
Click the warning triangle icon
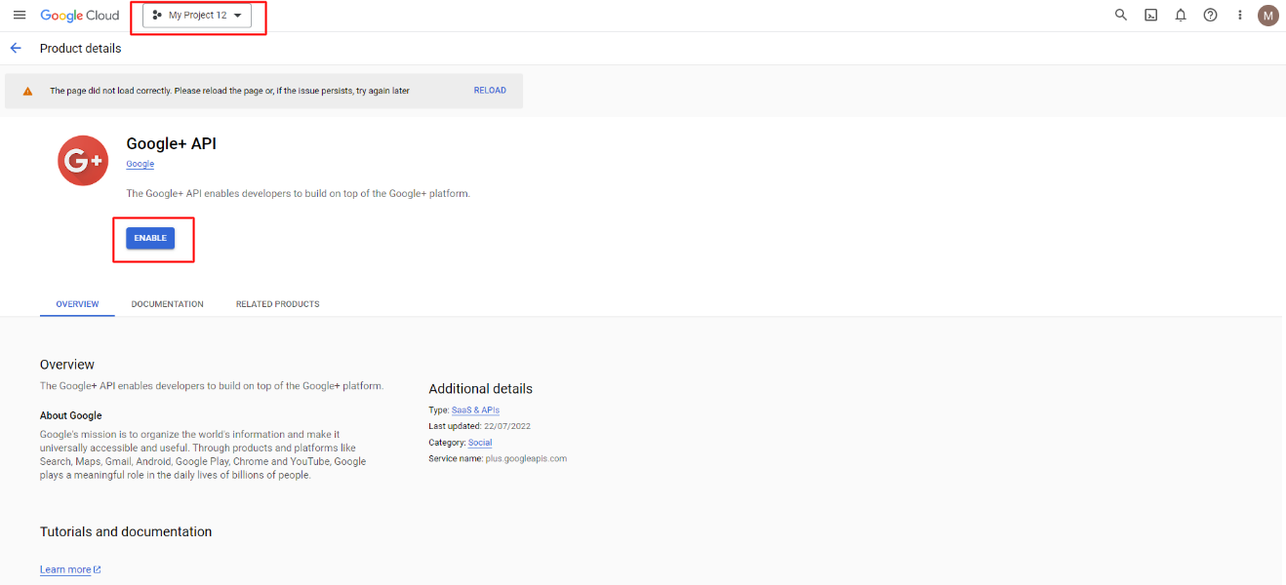click(x=28, y=91)
